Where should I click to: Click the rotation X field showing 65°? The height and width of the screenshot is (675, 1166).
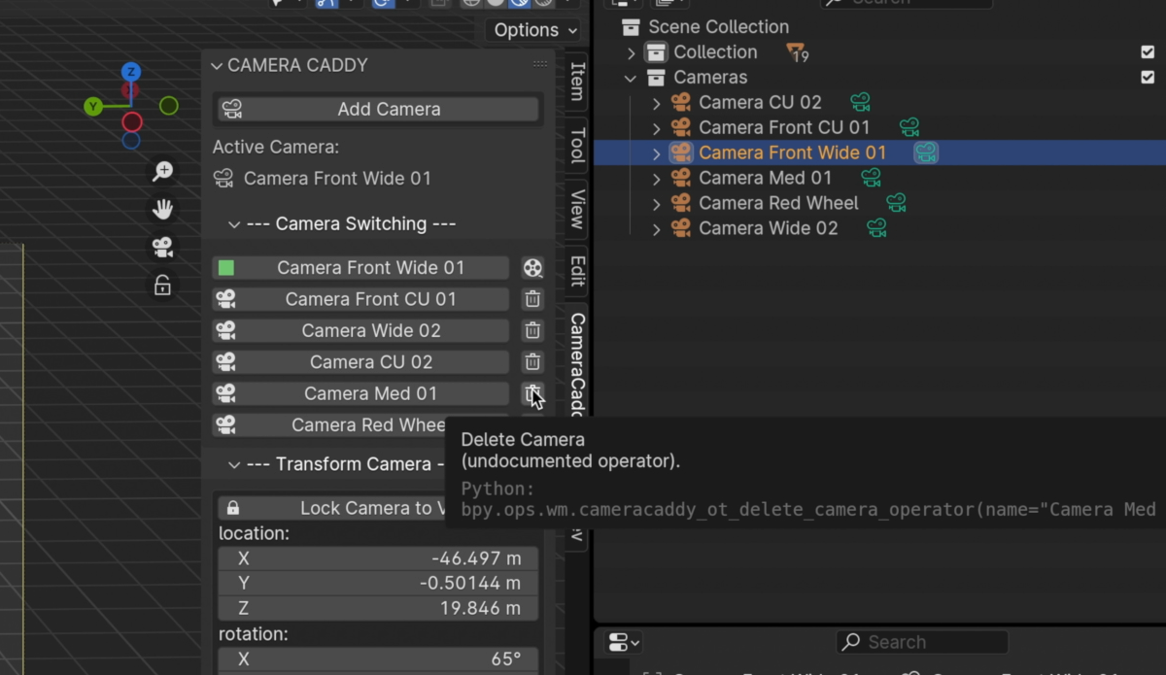coord(378,659)
